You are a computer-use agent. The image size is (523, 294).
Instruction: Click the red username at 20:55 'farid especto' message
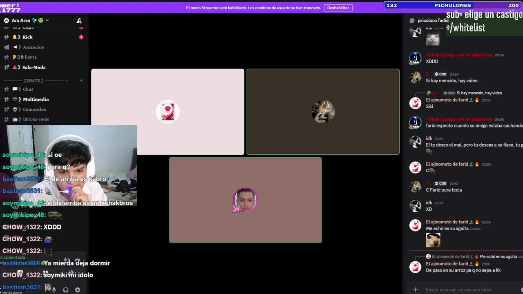[x=459, y=119]
